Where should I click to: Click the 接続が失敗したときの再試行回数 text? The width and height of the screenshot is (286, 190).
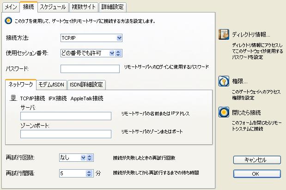144,158
